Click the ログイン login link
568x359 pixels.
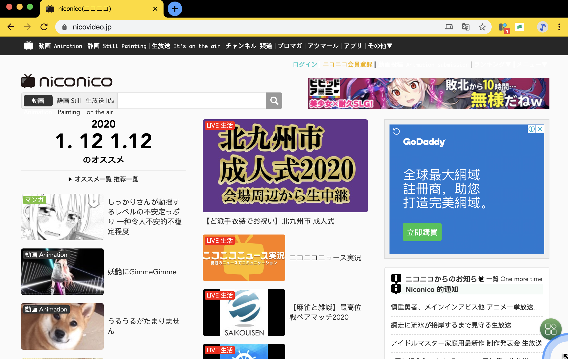pos(305,65)
